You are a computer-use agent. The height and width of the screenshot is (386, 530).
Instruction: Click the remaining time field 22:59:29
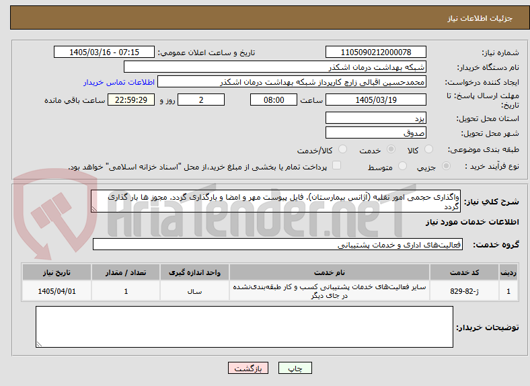coord(131,100)
